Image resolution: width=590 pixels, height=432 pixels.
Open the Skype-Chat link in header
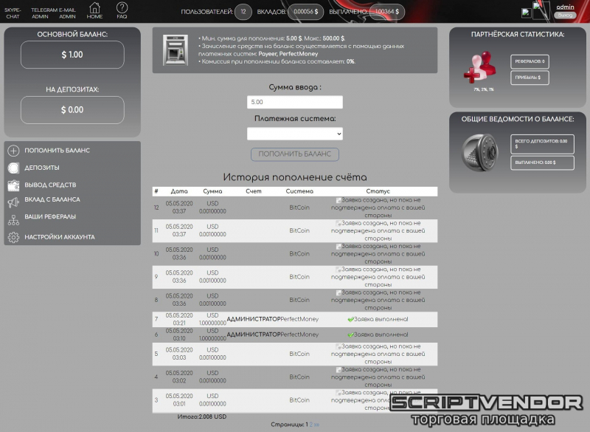point(13,13)
